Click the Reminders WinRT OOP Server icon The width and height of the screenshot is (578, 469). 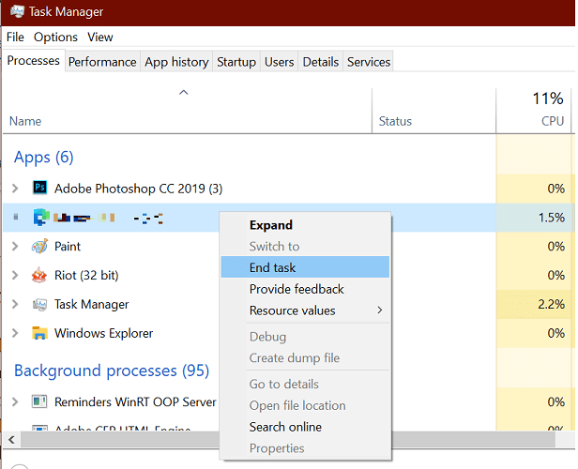39,401
